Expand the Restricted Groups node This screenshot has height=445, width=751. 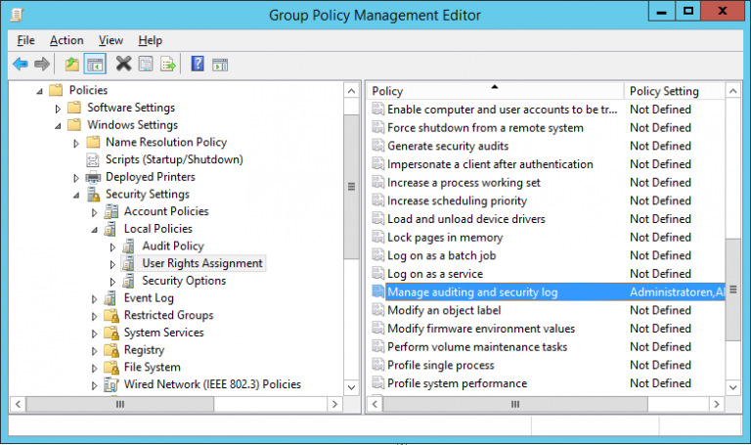95,316
